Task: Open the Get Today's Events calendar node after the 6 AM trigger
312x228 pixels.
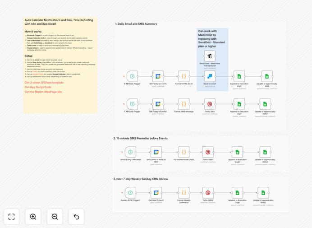Action: point(158,76)
